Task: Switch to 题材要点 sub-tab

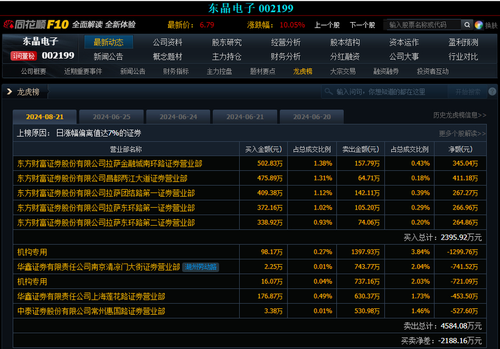Action: click(x=263, y=72)
